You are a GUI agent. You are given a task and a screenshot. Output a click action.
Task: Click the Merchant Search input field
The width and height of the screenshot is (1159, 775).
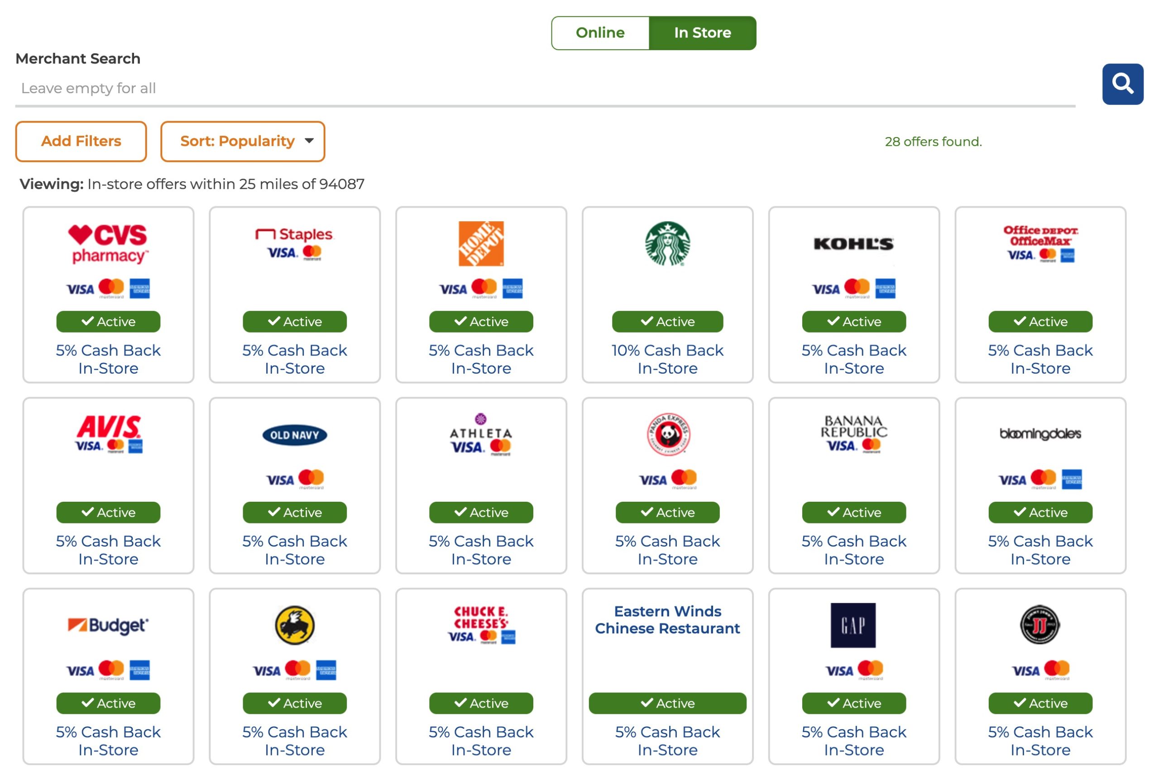pos(544,89)
